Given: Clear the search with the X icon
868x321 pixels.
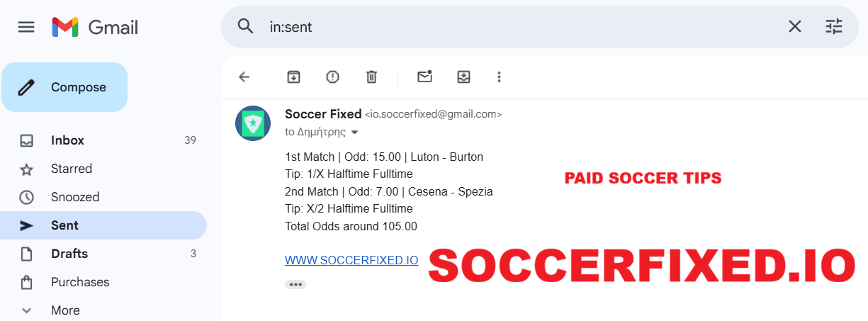Looking at the screenshot, I should 795,27.
